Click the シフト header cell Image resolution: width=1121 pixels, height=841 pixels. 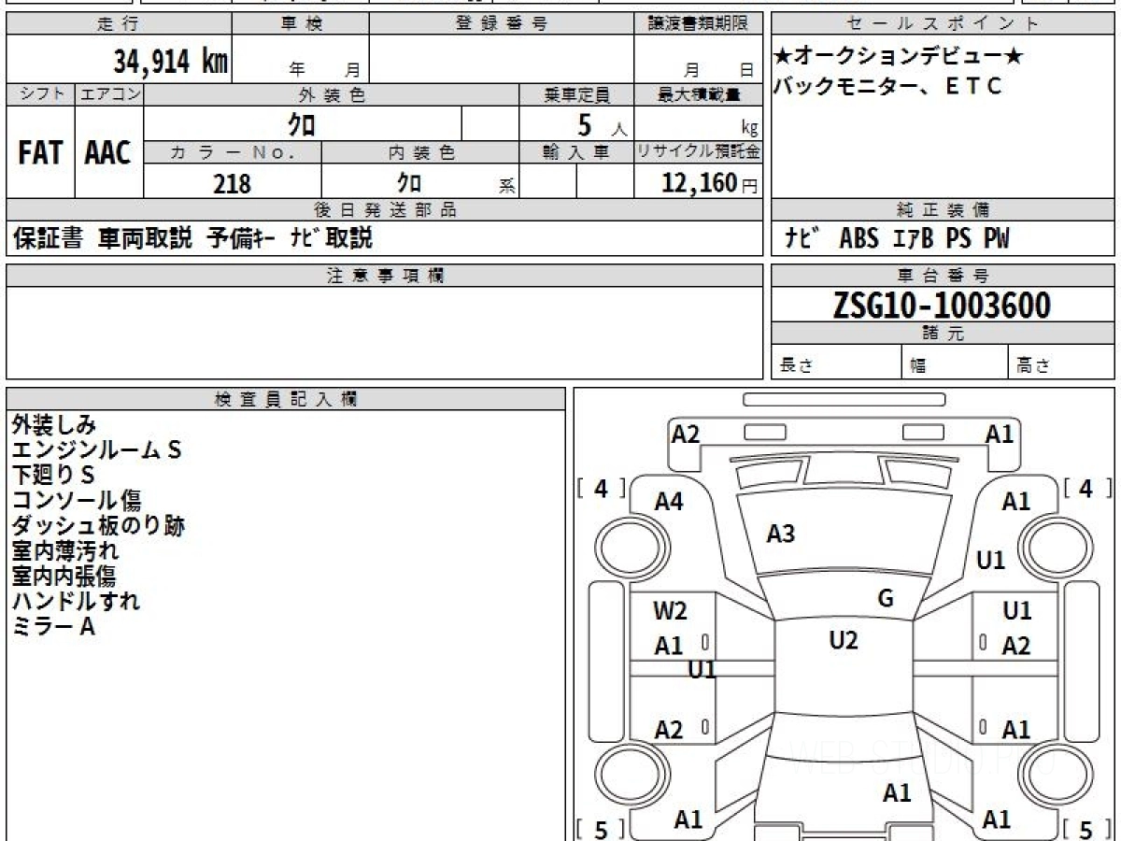[40, 94]
